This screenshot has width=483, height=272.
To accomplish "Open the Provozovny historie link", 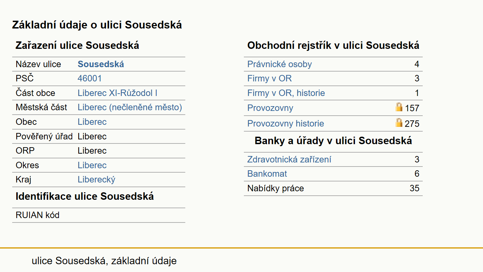I will [286, 123].
